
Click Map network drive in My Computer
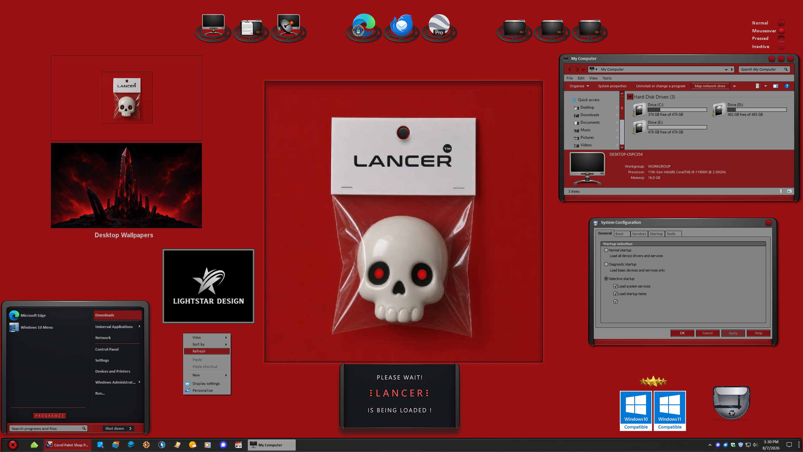(710, 86)
